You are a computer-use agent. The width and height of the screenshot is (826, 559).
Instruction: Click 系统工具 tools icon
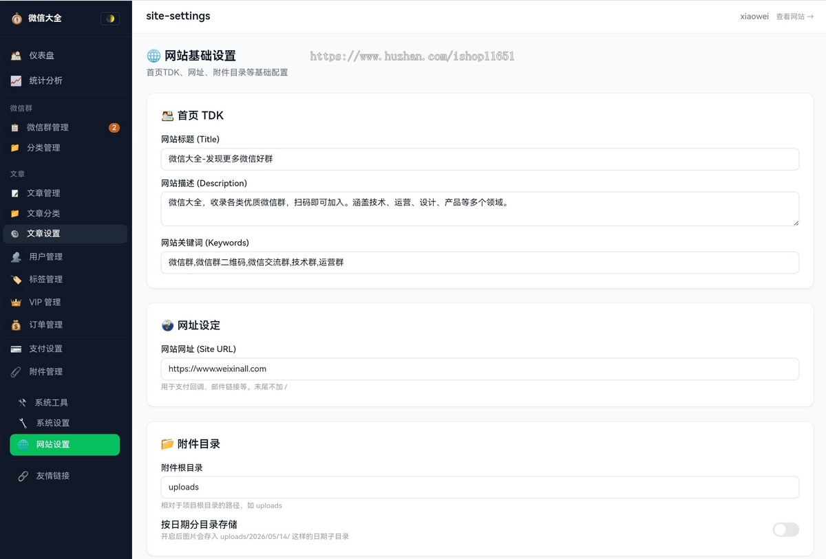point(23,402)
